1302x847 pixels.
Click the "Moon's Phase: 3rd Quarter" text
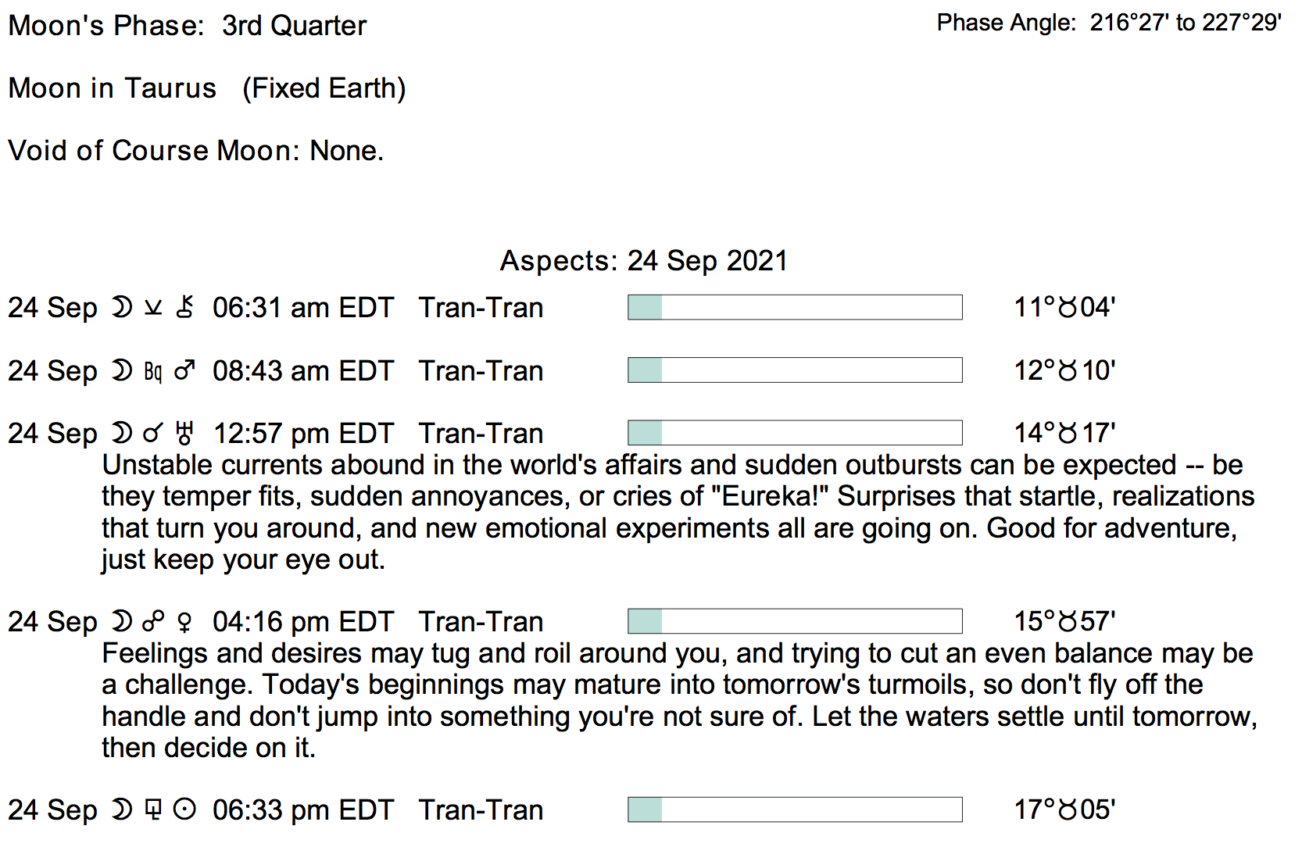[188, 26]
